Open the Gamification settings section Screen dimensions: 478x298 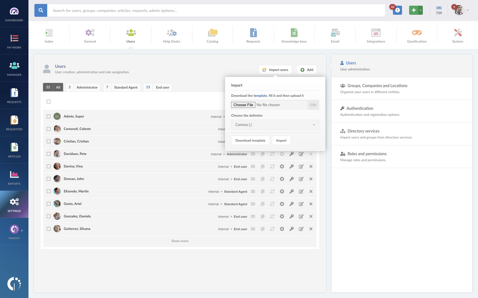(x=417, y=35)
